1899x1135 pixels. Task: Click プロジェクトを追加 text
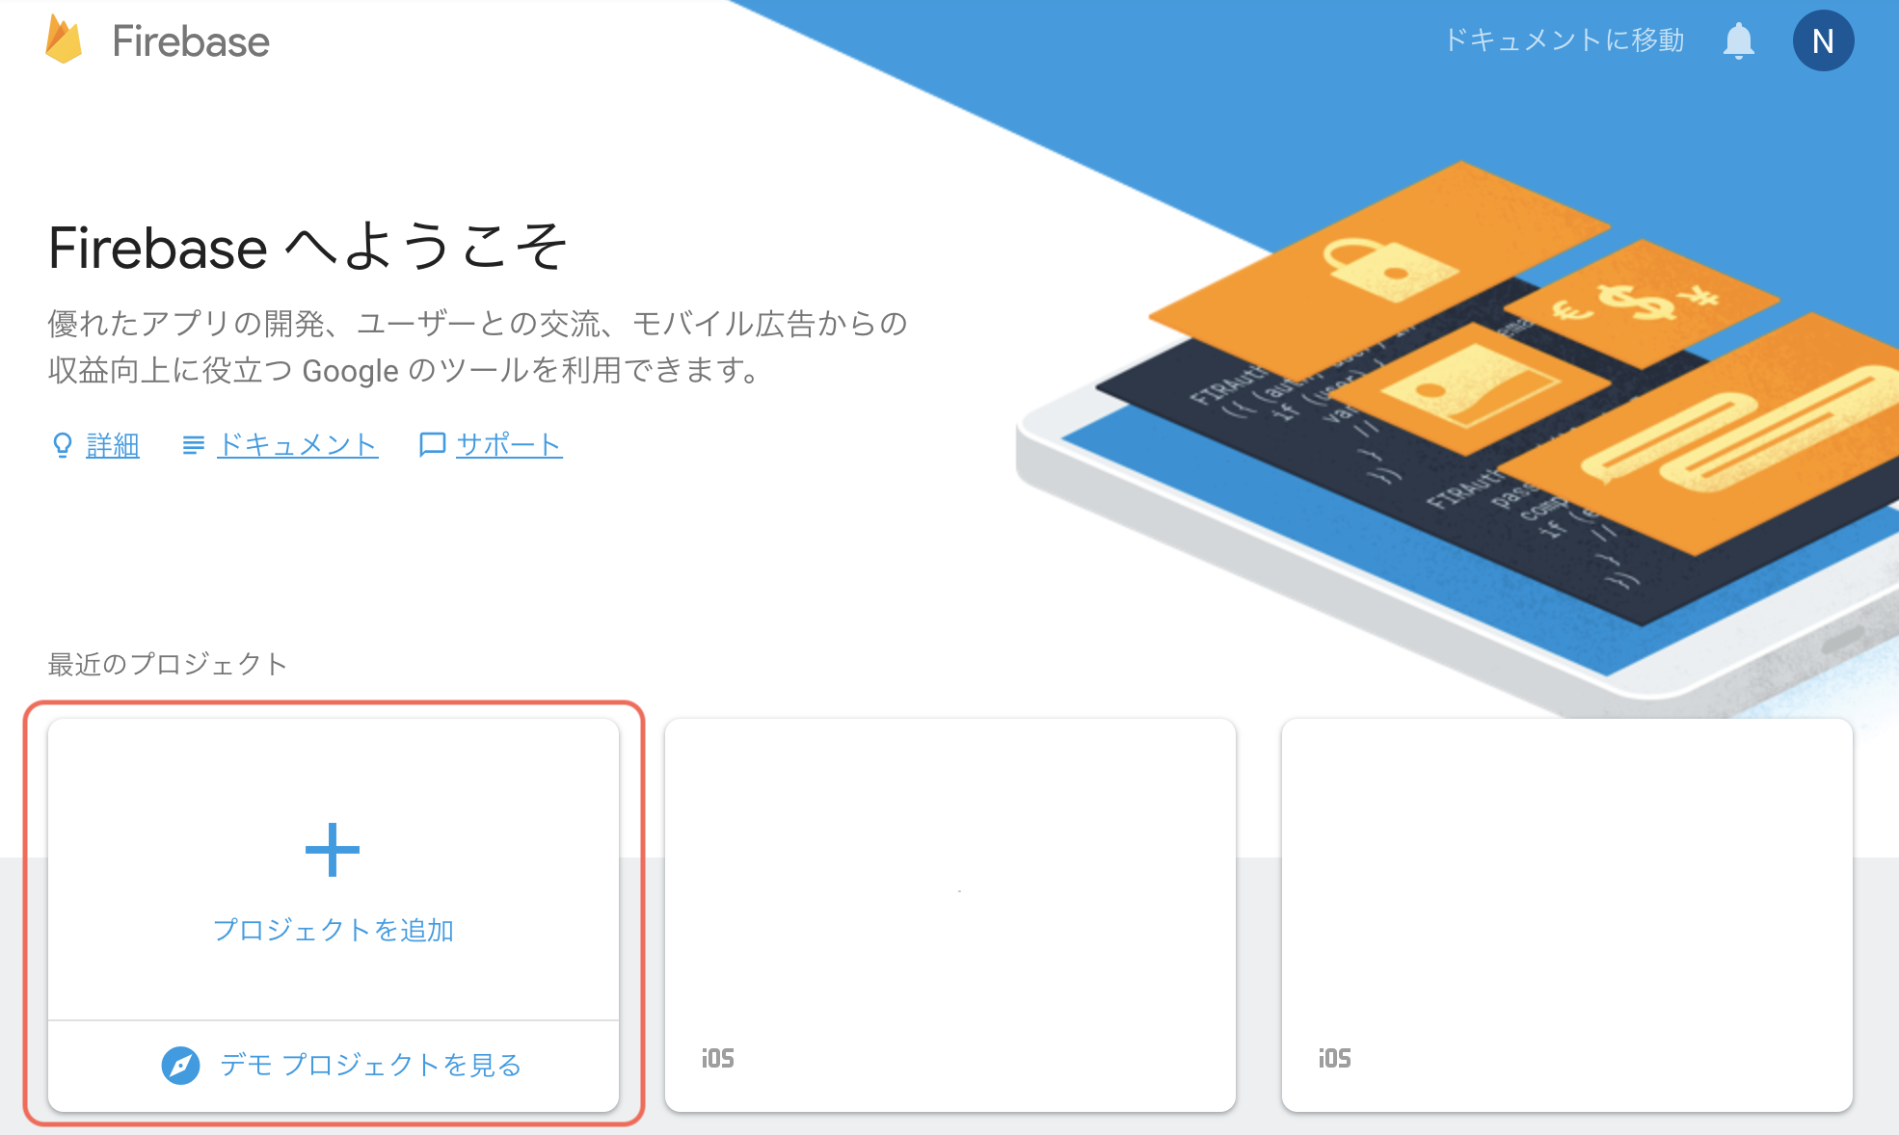(334, 930)
